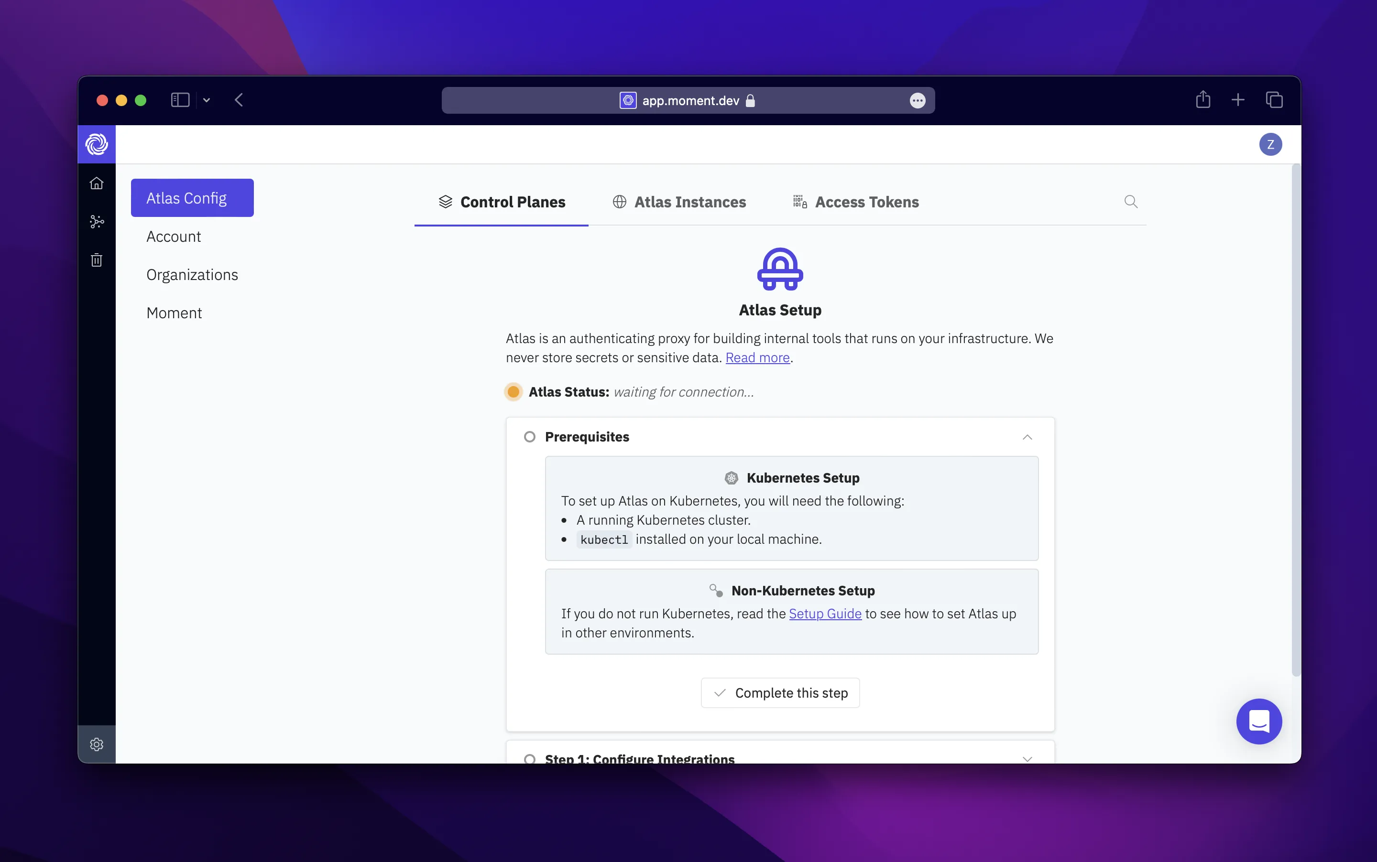Click the Non-Kubernetes Setup heading

pos(803,591)
